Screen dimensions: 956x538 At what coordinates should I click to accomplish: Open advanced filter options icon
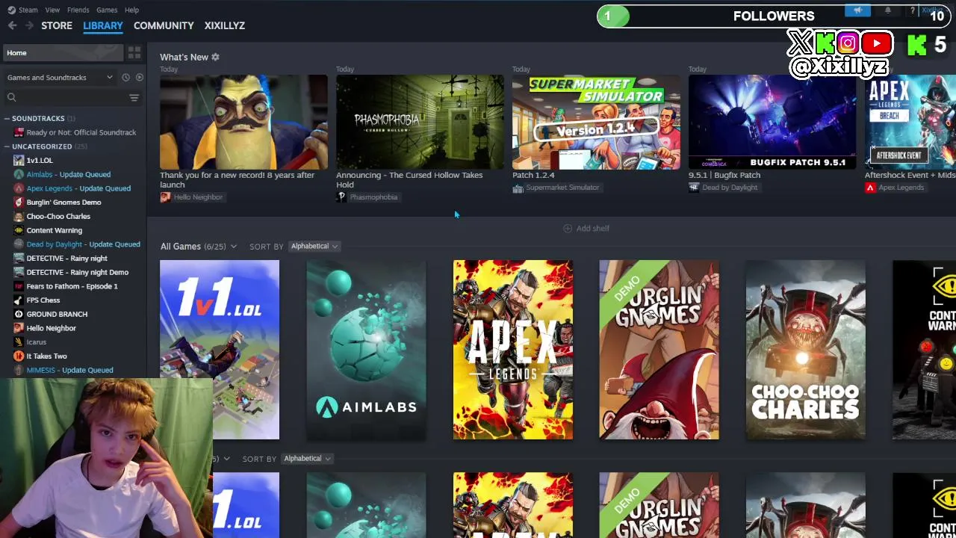click(134, 97)
